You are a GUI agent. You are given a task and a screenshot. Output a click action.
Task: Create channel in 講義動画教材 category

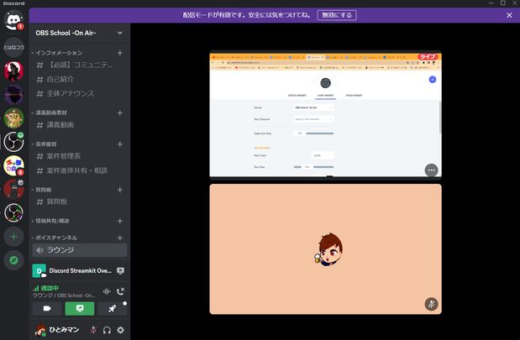(x=120, y=112)
